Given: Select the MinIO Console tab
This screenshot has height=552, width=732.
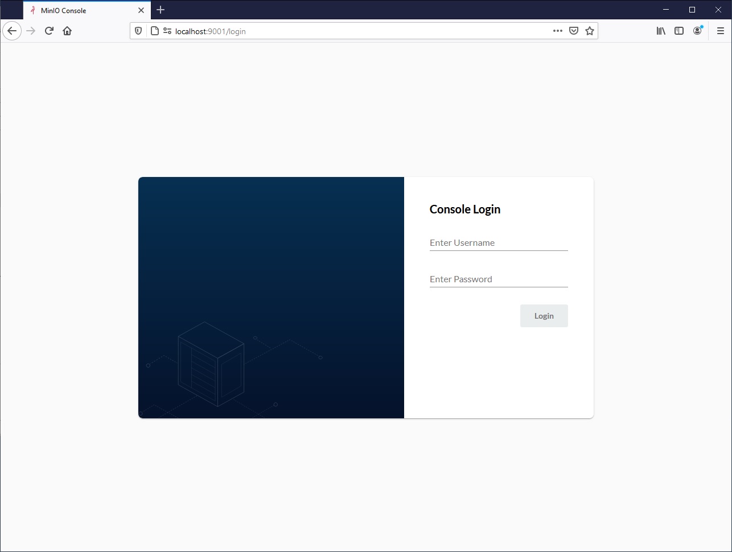Looking at the screenshot, I should [x=87, y=10].
